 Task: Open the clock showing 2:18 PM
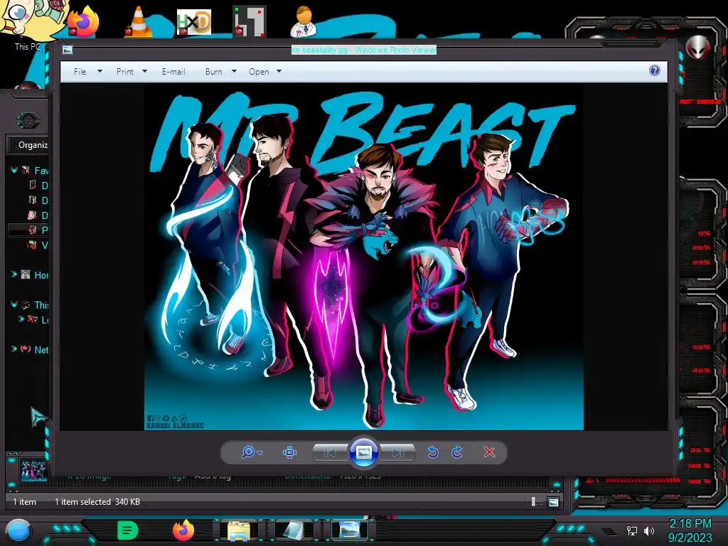[x=690, y=530]
